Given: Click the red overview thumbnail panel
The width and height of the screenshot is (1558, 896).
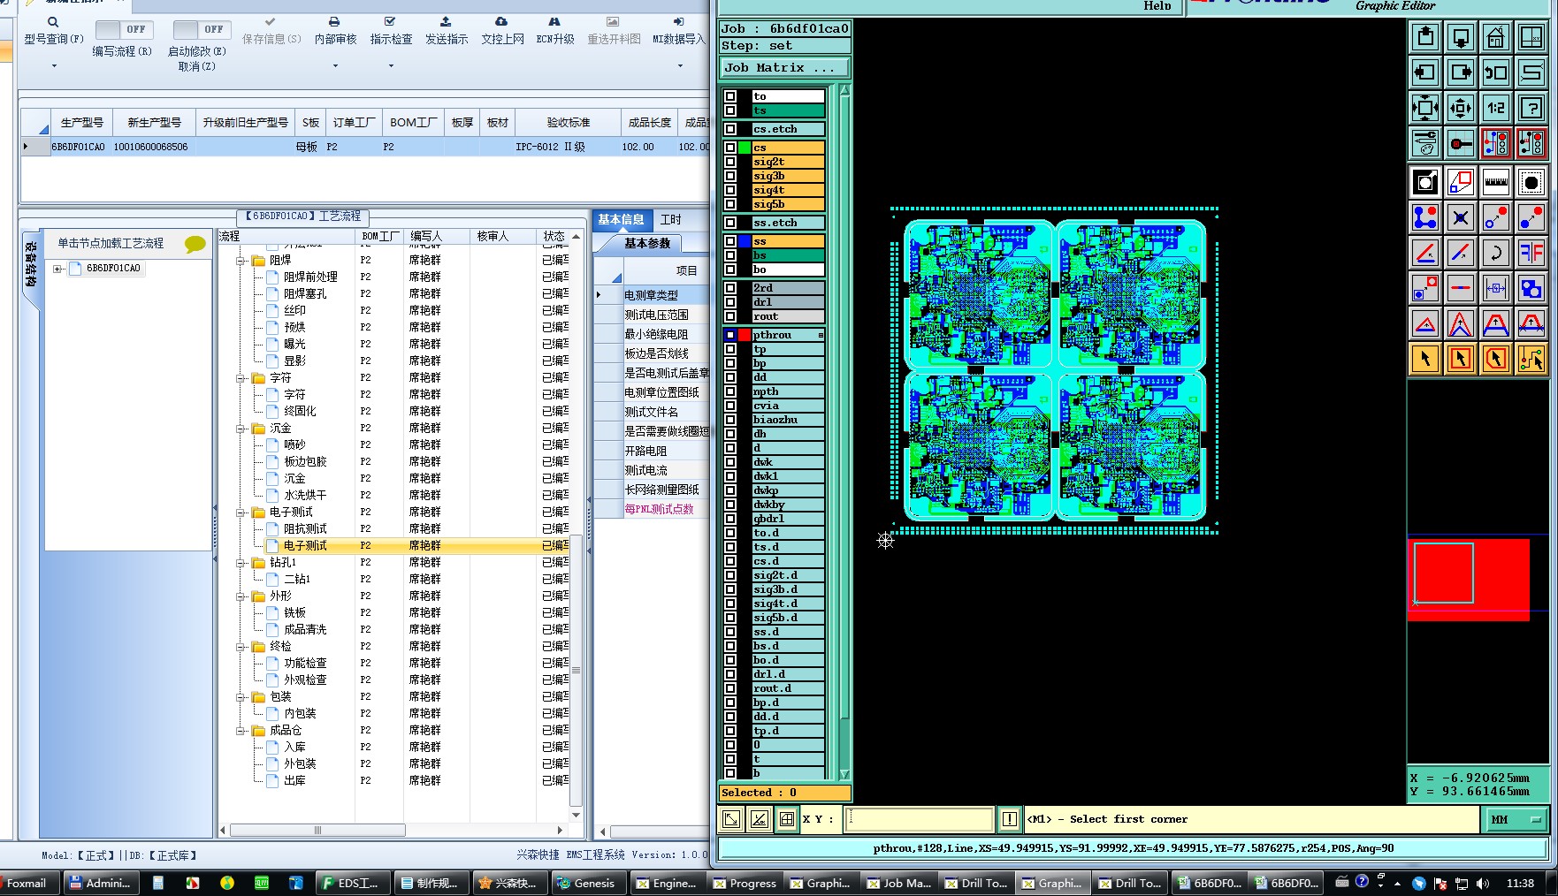Looking at the screenshot, I should click(1468, 580).
